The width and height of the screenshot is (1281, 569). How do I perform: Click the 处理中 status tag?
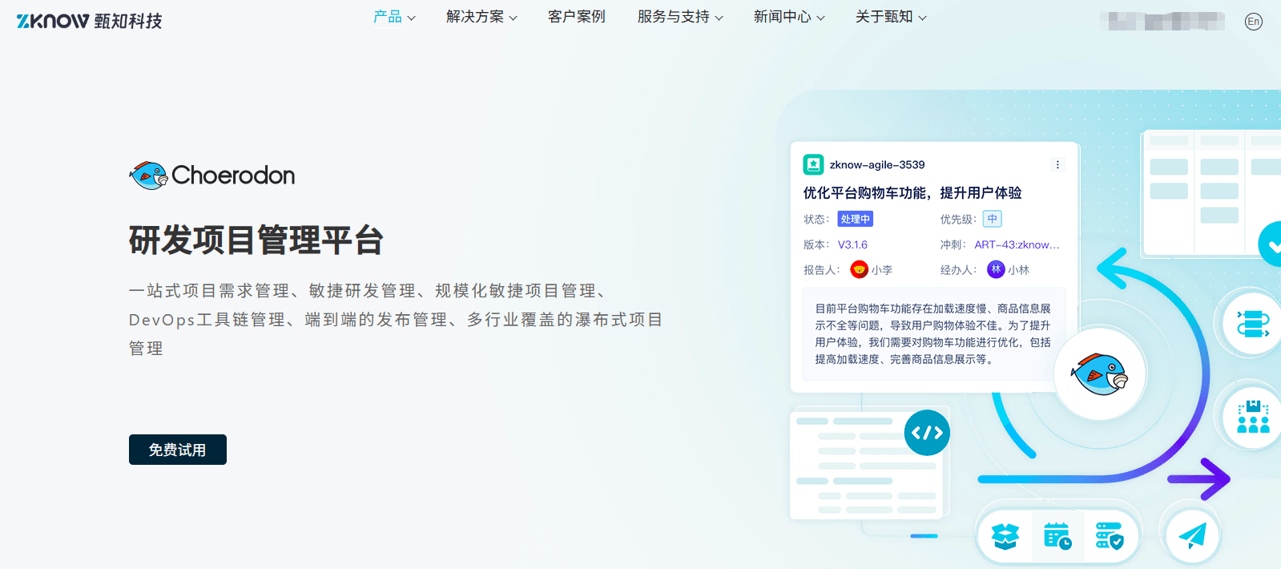(855, 219)
